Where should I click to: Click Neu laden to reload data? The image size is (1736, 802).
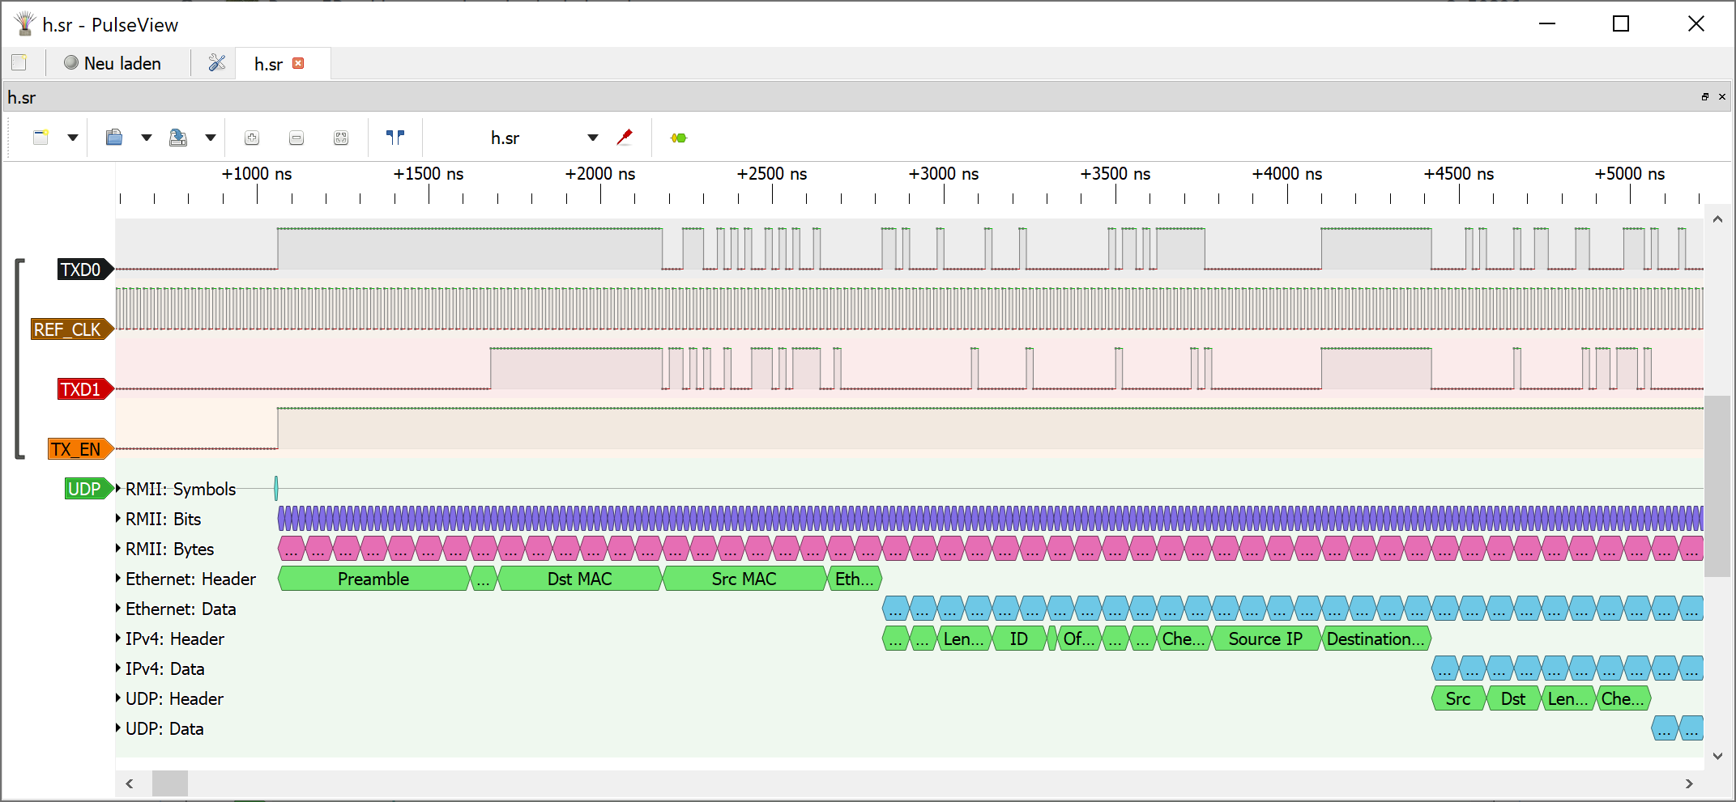point(122,62)
